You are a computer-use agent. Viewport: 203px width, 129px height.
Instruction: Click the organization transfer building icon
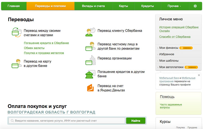90,60
